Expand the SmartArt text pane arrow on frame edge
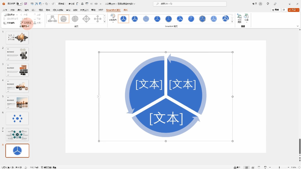The image size is (301, 169). click(98, 97)
